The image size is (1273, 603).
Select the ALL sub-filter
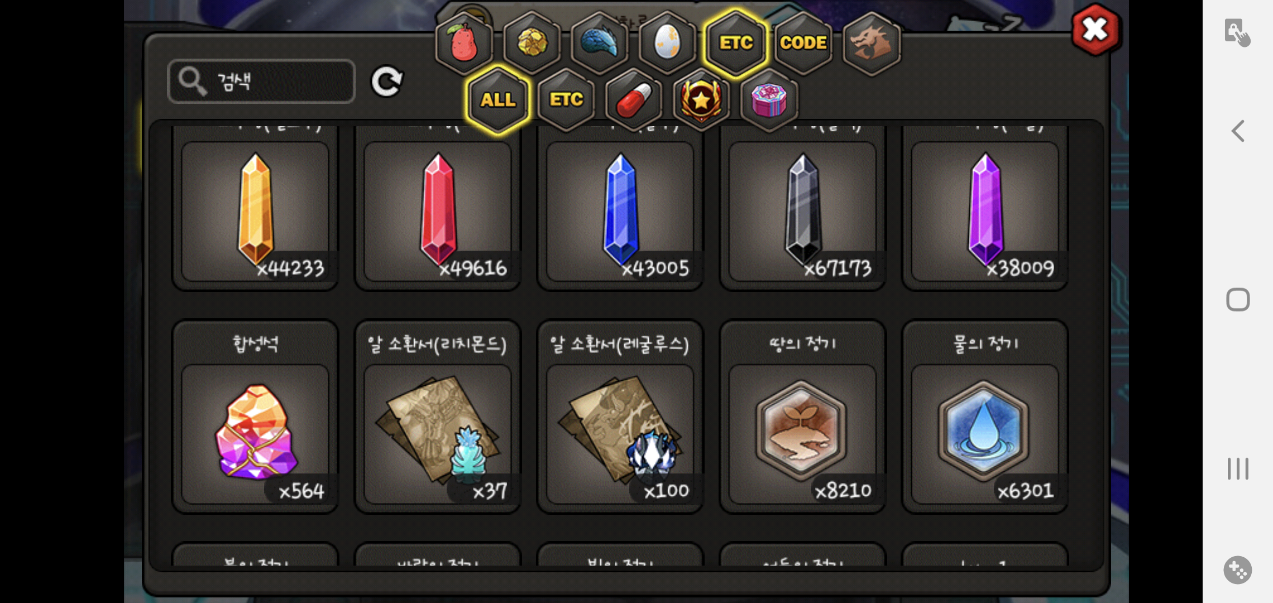click(x=498, y=100)
